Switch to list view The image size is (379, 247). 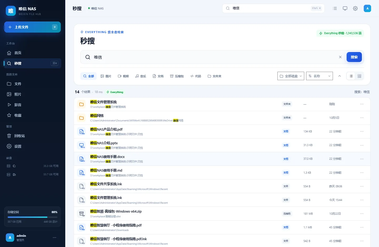(351, 76)
